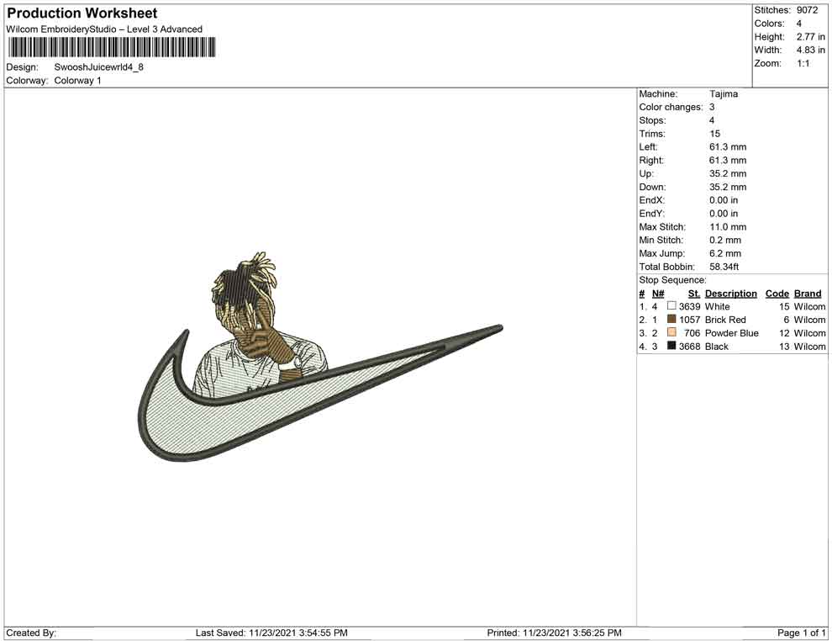Click the White thread color swatch

(671, 306)
